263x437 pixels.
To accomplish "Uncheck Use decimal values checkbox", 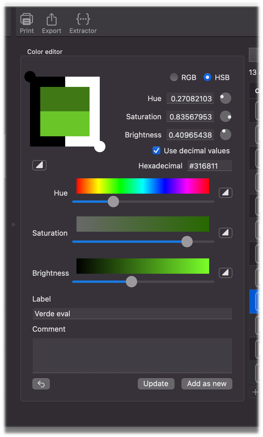I will coord(156,150).
